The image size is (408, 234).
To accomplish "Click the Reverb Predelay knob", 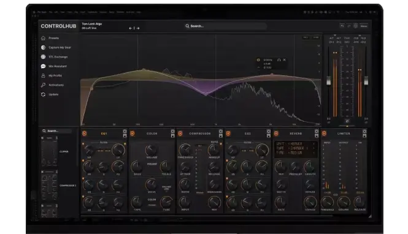I will click(x=295, y=167).
